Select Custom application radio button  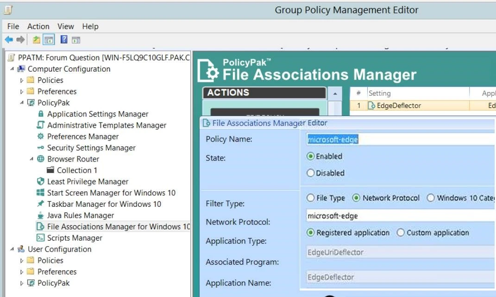pyautogui.click(x=401, y=233)
